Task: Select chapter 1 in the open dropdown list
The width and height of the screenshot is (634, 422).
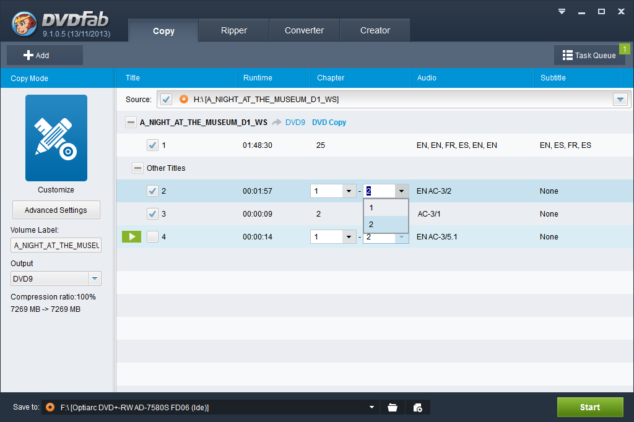Action: pyautogui.click(x=385, y=208)
